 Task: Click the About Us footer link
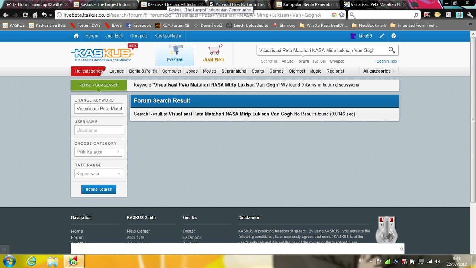135,237
